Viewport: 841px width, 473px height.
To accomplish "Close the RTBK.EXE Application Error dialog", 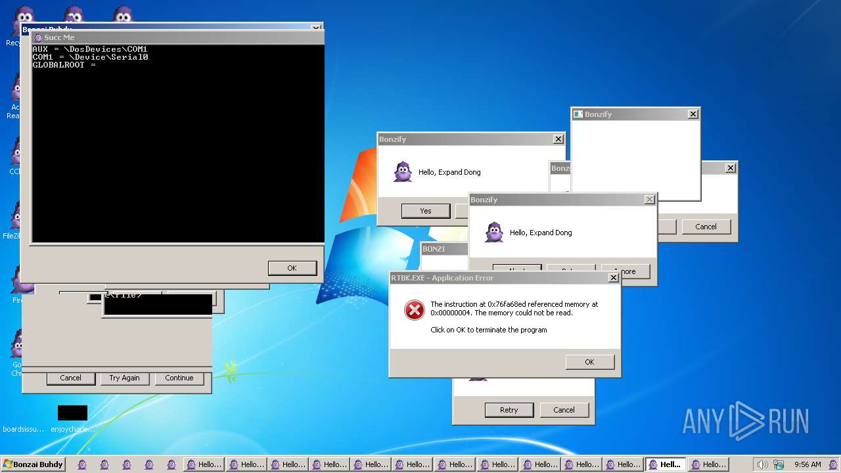I will 614,278.
